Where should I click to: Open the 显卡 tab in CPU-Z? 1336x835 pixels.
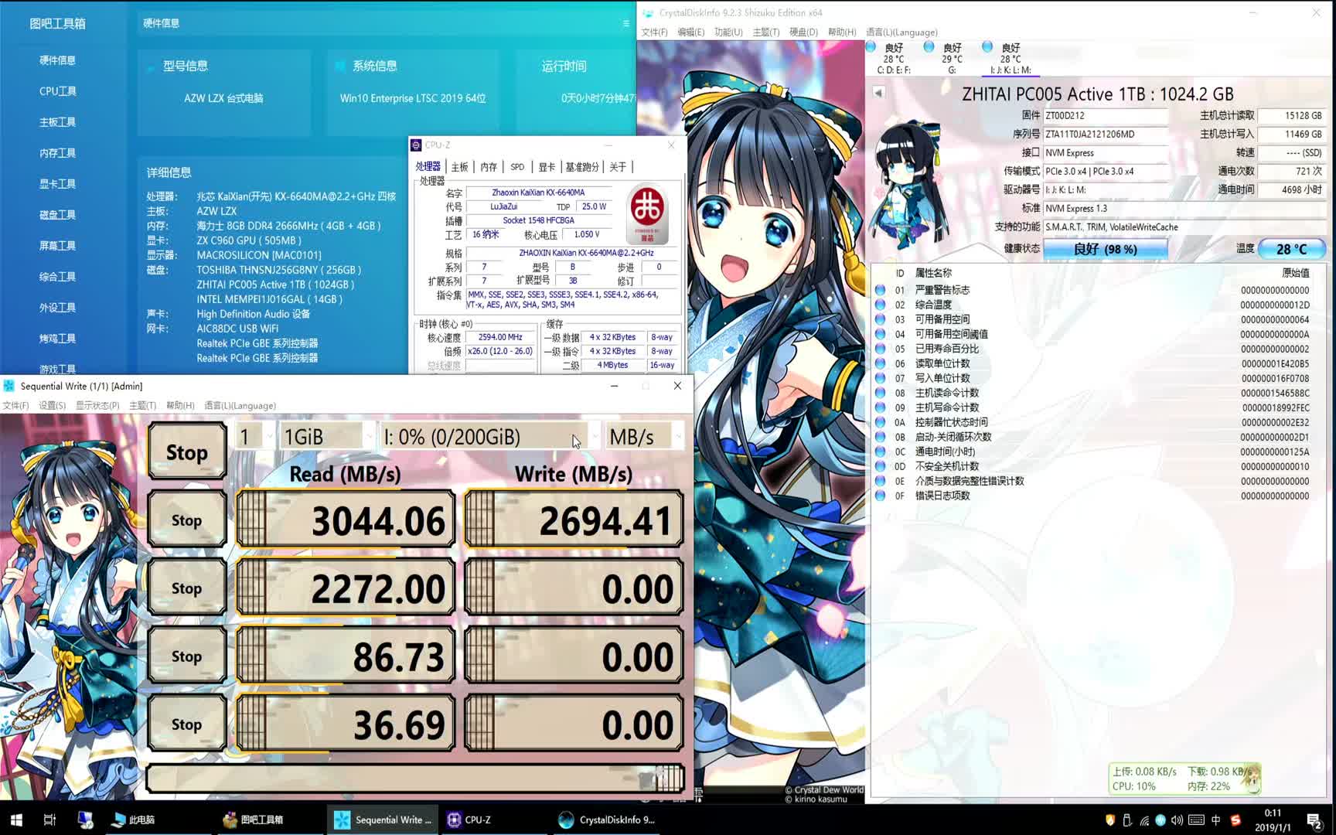[x=547, y=167]
